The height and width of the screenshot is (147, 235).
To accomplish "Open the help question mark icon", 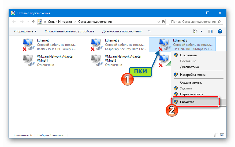I will click(220, 31).
